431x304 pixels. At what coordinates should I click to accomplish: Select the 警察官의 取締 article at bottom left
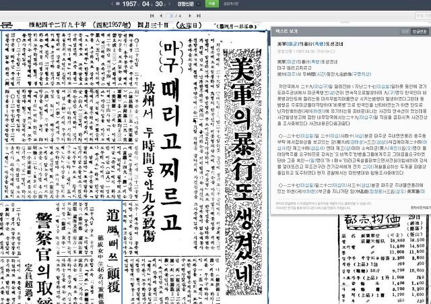(44, 257)
